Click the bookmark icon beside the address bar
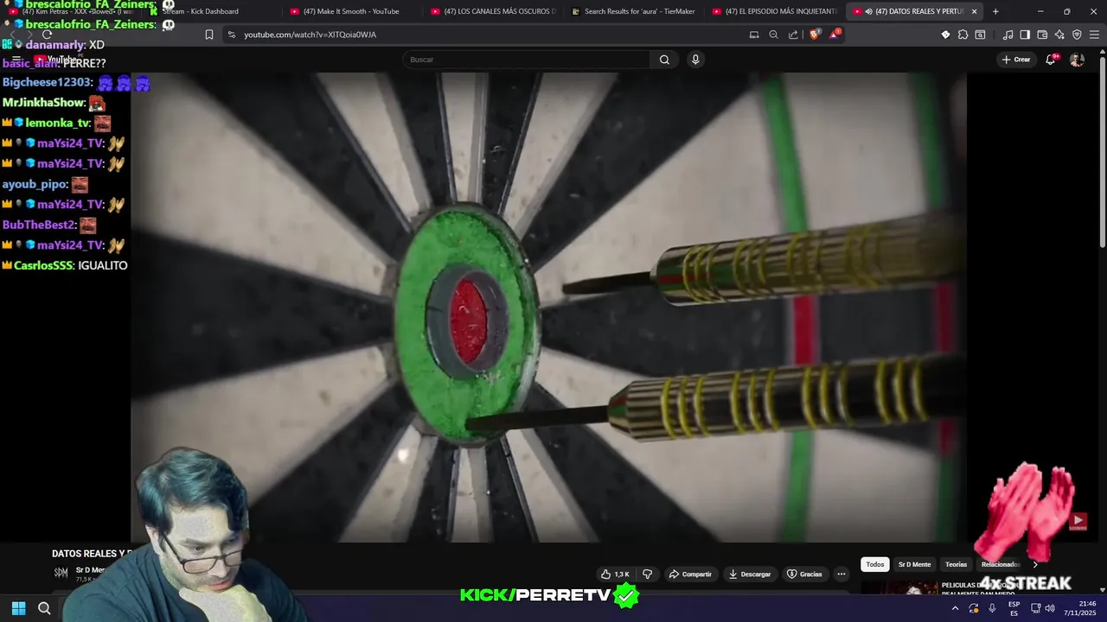Viewport: 1107px width, 622px height. (208, 35)
